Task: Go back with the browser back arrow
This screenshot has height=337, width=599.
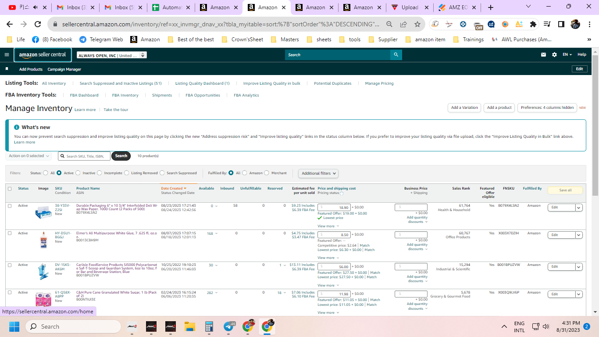Action: point(10,24)
